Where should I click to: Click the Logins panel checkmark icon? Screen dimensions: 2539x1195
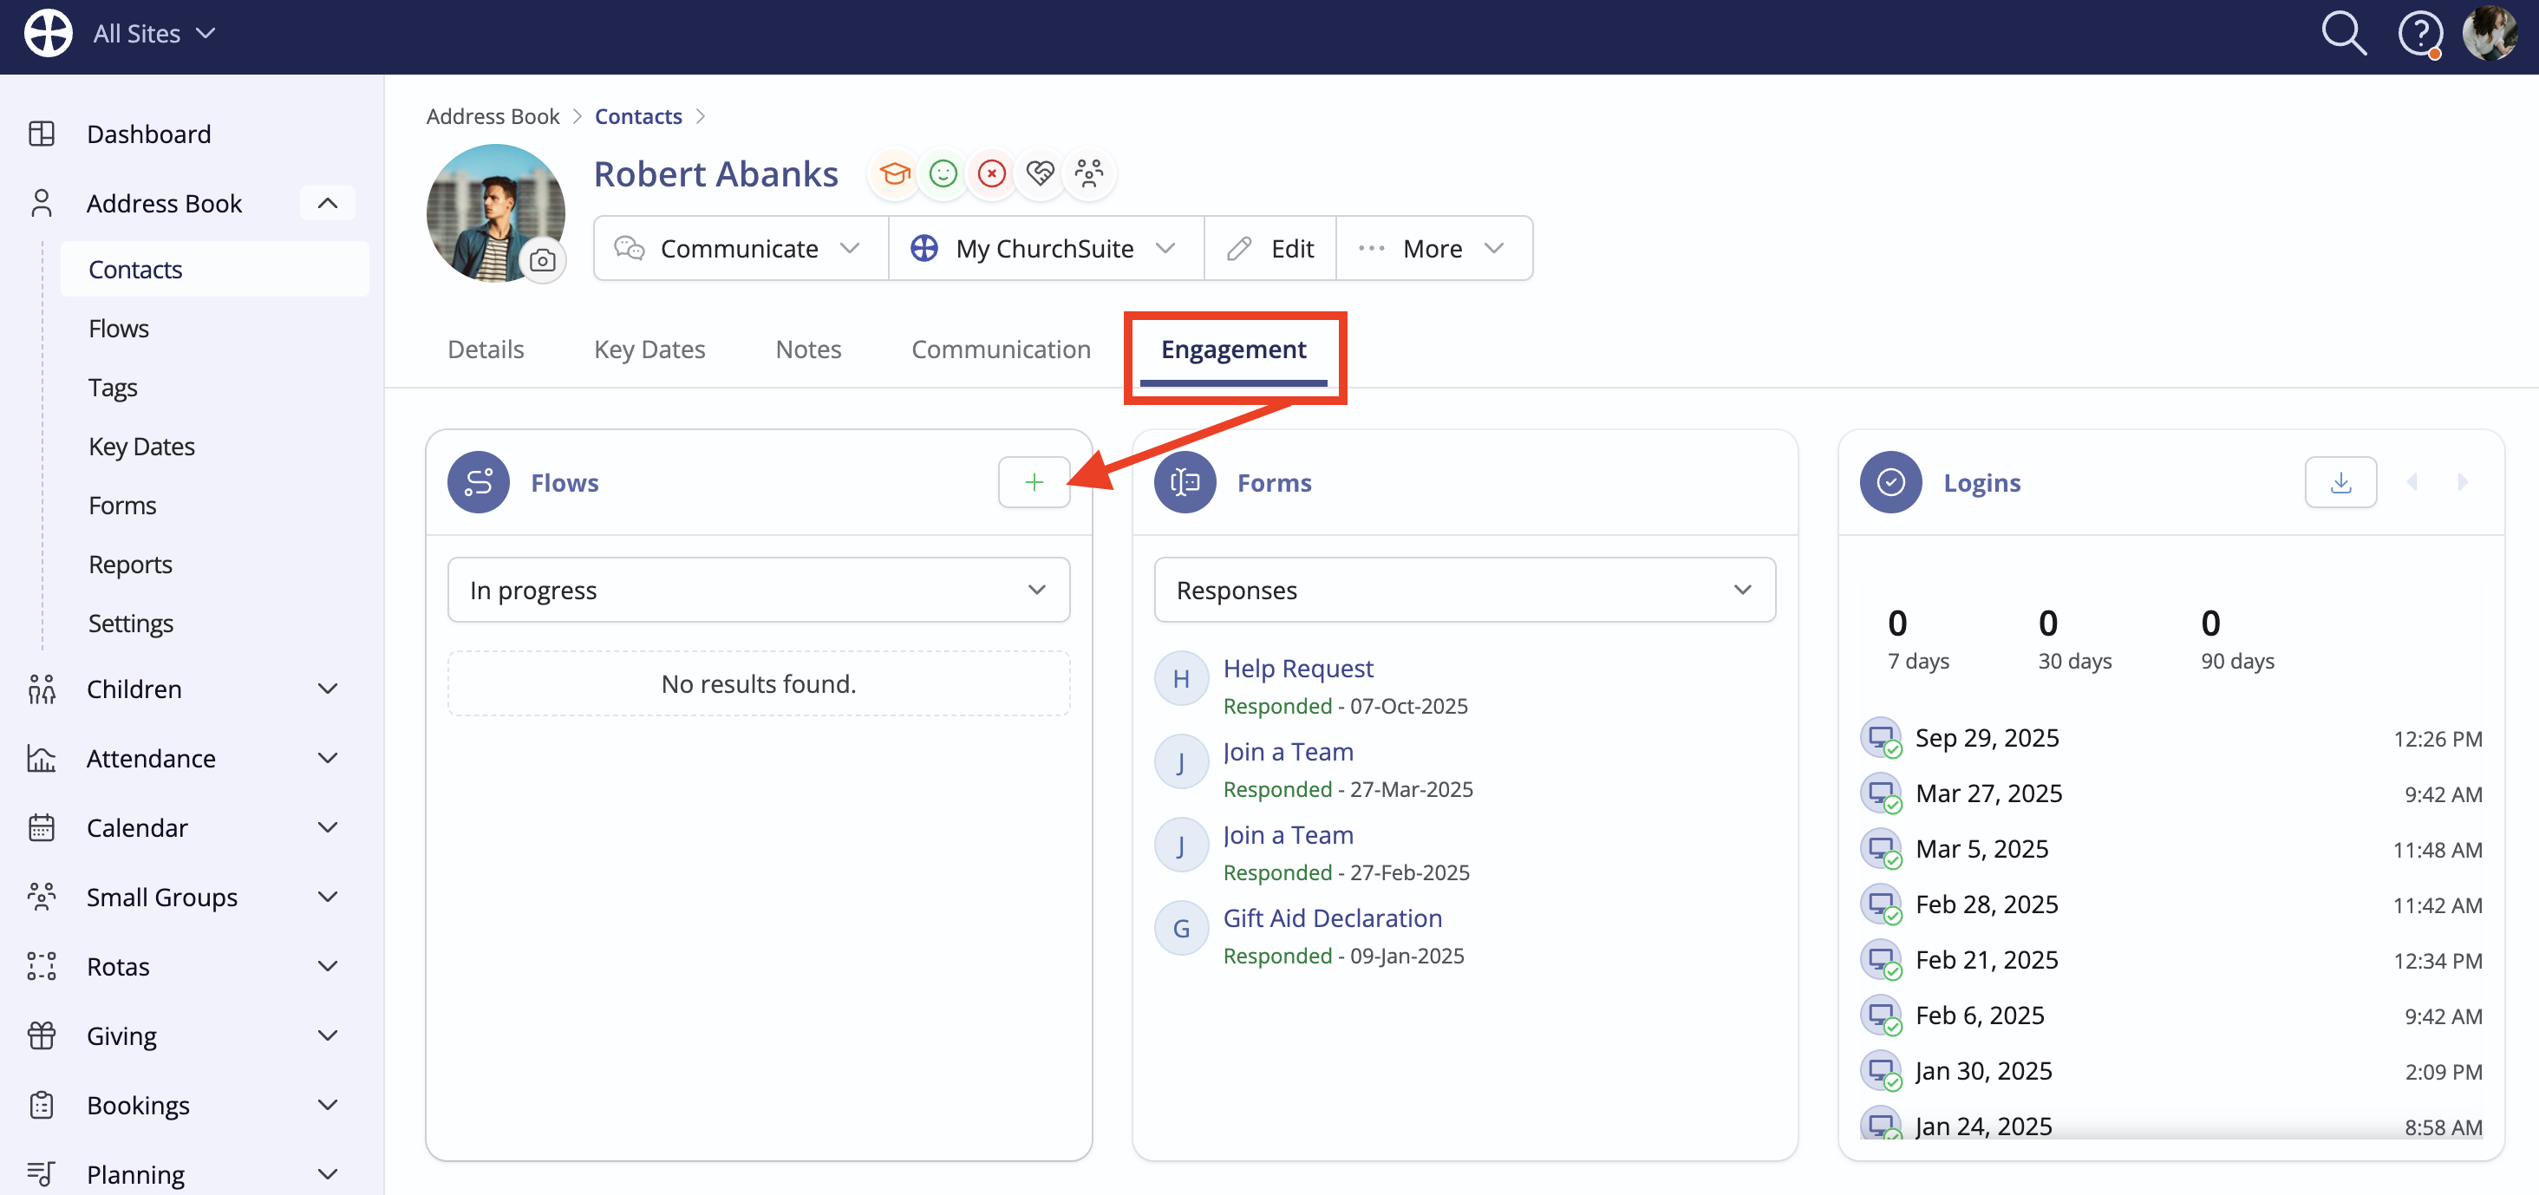pos(1890,482)
